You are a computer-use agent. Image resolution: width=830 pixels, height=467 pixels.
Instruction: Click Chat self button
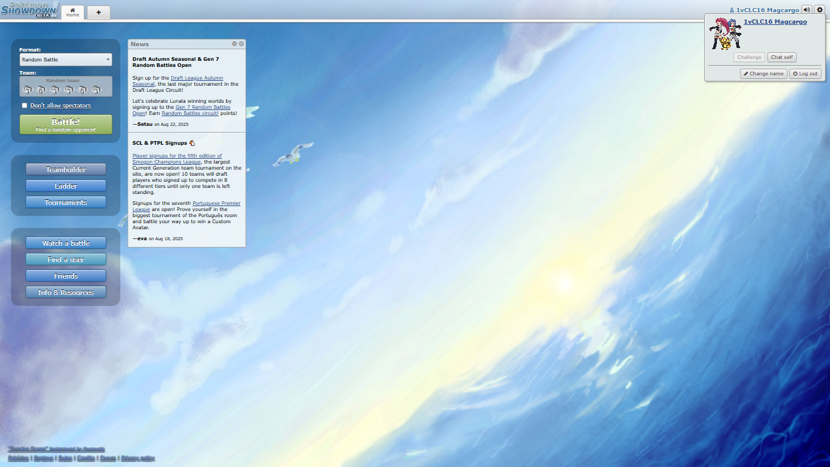click(x=781, y=57)
